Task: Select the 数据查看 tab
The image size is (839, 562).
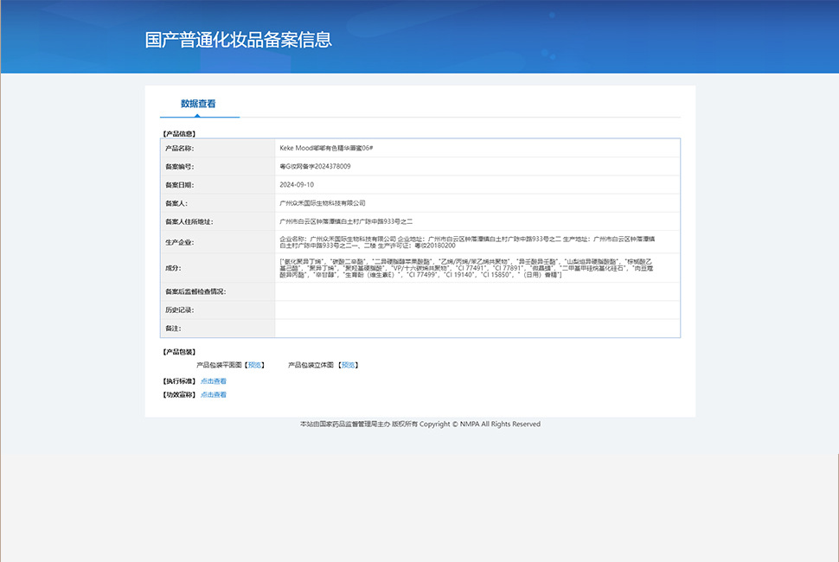Action: tap(198, 104)
